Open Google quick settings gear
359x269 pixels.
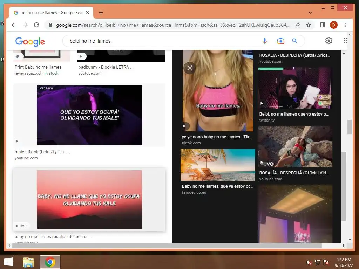click(329, 41)
